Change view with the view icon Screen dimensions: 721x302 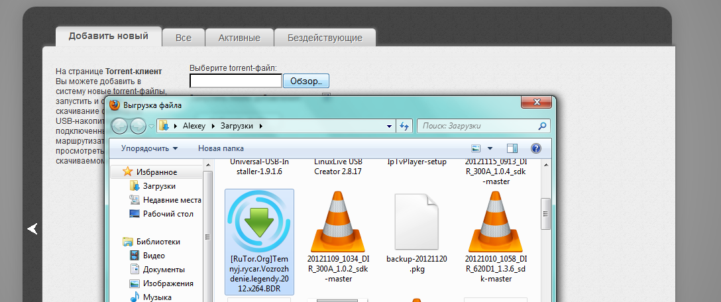pos(476,148)
